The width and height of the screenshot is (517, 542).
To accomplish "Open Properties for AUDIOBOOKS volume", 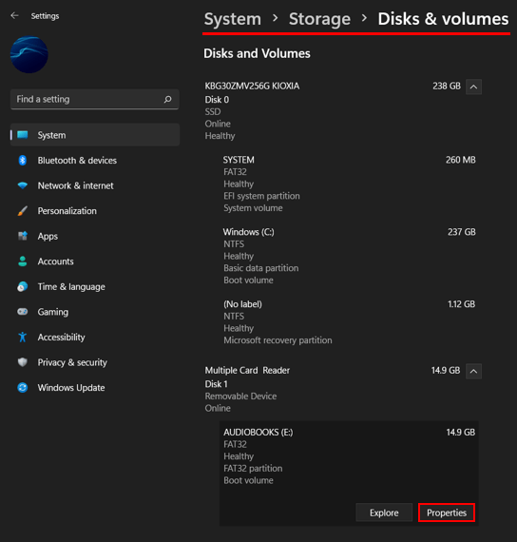I will [447, 513].
